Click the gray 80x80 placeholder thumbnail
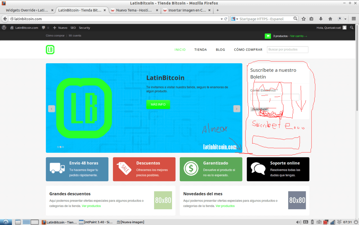This screenshot has width=359, height=225. click(297, 200)
